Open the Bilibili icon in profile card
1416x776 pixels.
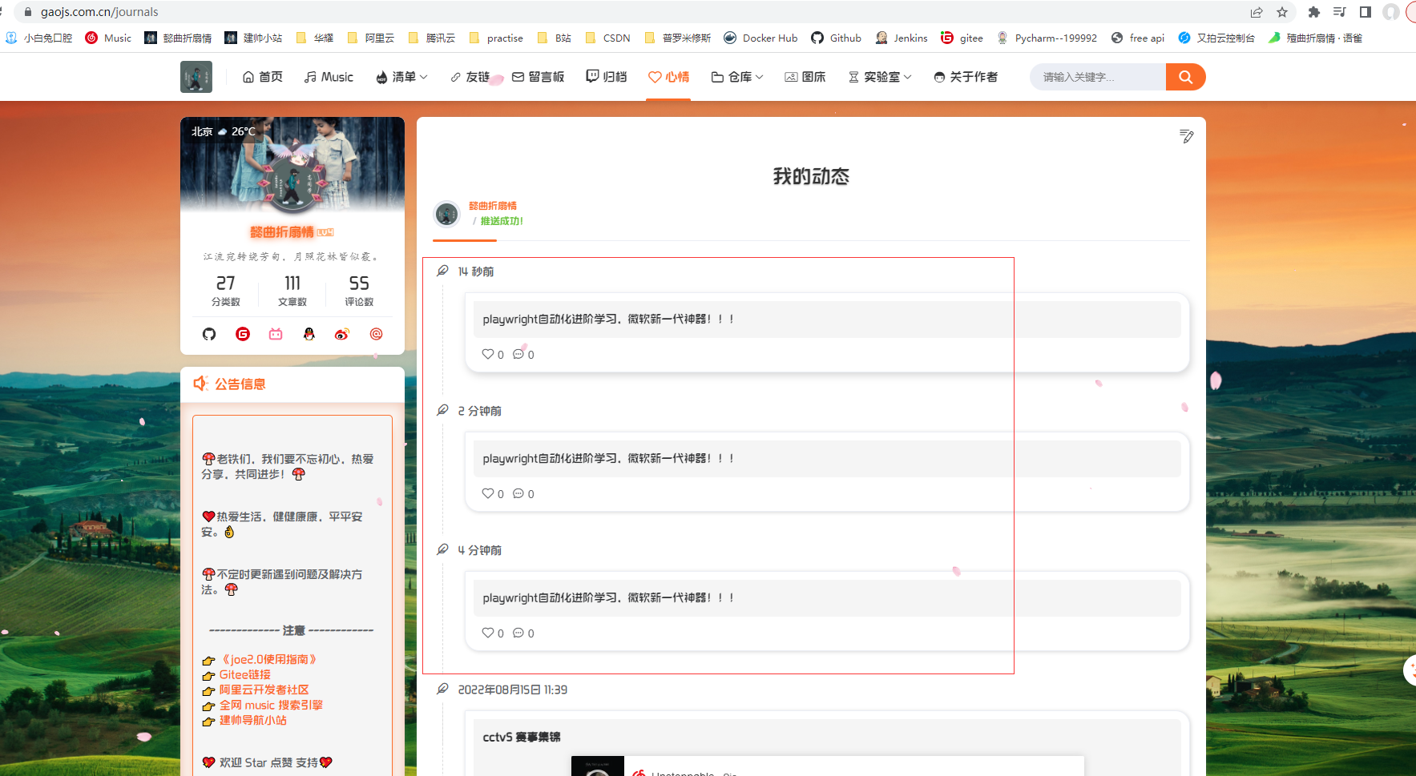(x=276, y=334)
